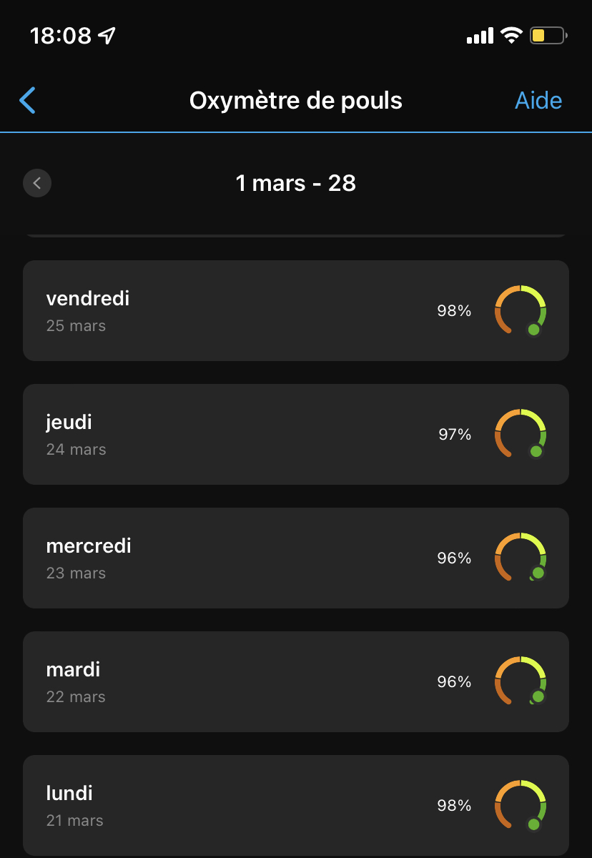Open the lundi 21 mars entry
This screenshot has height=858, width=592.
coord(214,805)
